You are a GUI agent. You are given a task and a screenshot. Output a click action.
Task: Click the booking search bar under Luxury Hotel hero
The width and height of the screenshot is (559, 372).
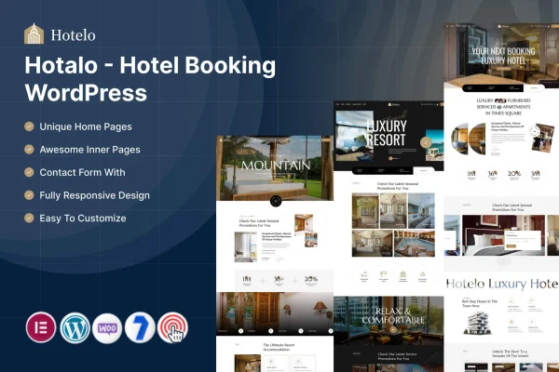click(x=503, y=87)
